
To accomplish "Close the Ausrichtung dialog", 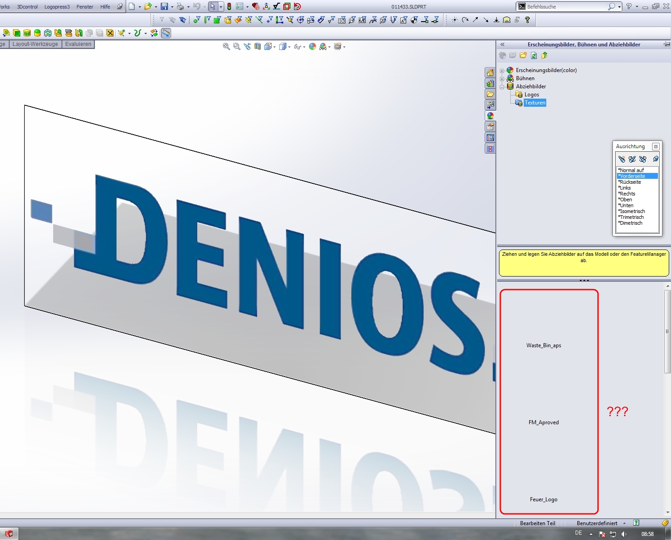I will [x=656, y=146].
